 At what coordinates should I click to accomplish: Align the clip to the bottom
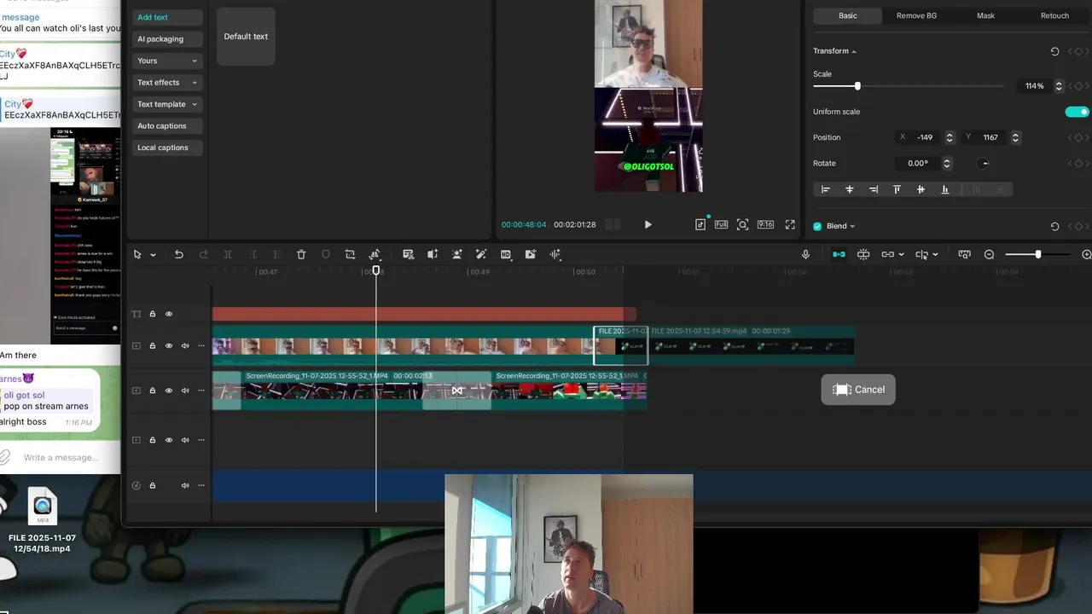944,189
